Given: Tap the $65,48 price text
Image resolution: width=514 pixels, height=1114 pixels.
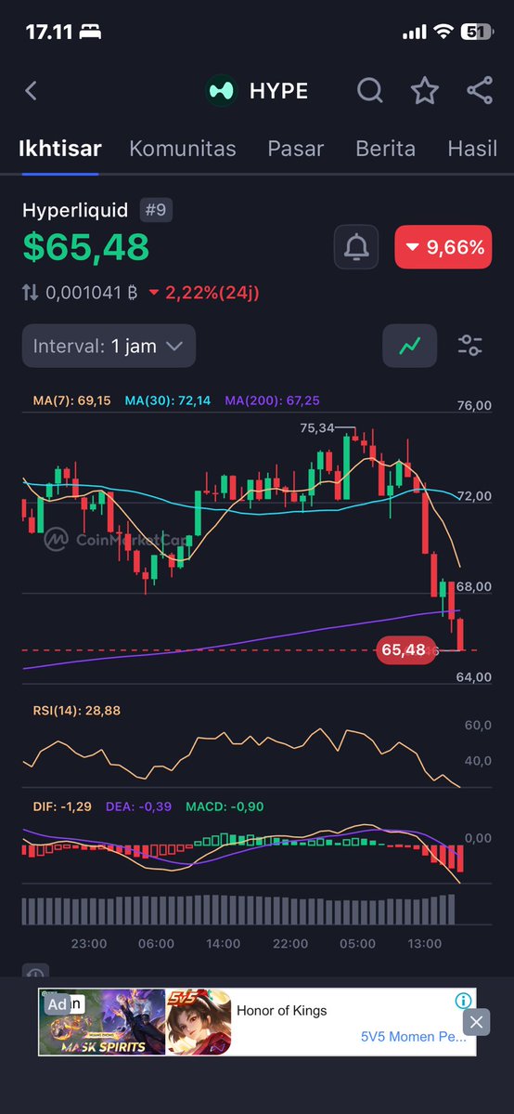Looking at the screenshot, I should coord(86,246).
